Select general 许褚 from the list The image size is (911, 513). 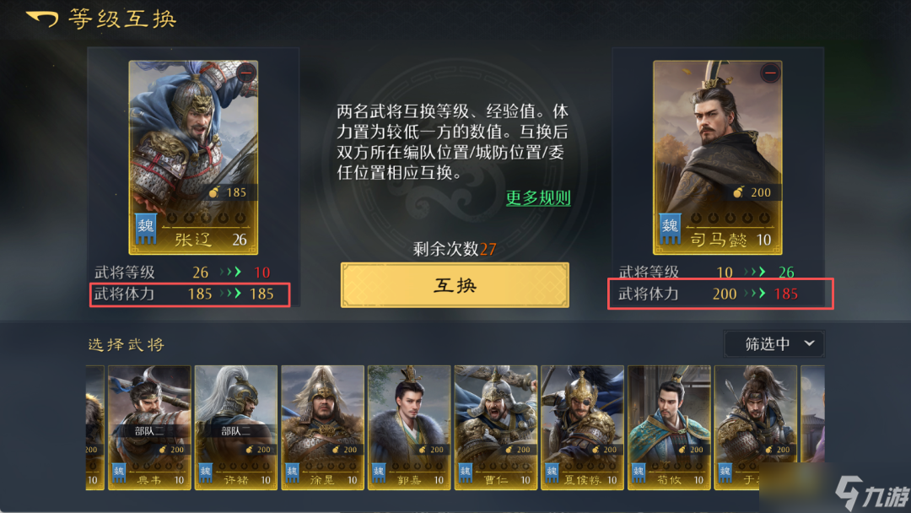point(236,428)
